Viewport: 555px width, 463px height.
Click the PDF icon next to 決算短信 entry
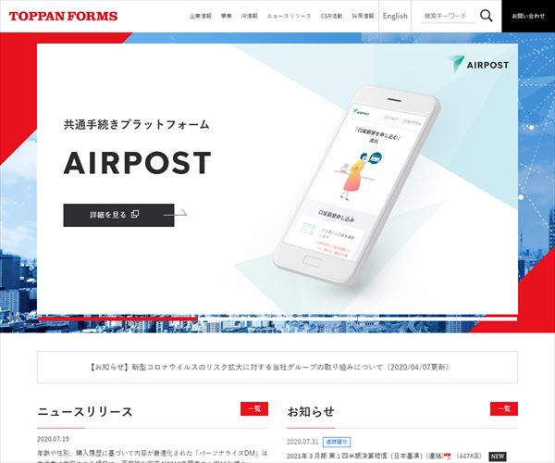tap(448, 457)
